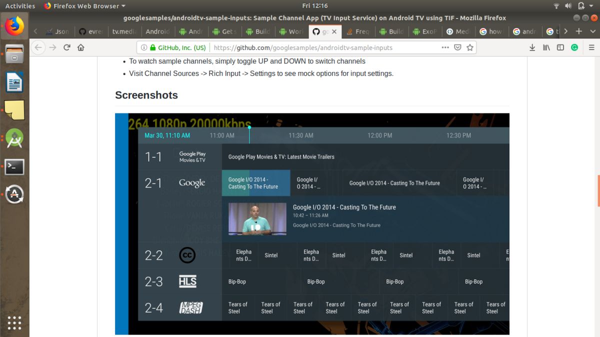Switch to the how Google tab

pyautogui.click(x=492, y=31)
